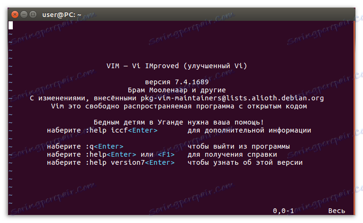Viewport: 363px width, 223px height.
Task: Maximize the terminal window
Action: [33, 15]
